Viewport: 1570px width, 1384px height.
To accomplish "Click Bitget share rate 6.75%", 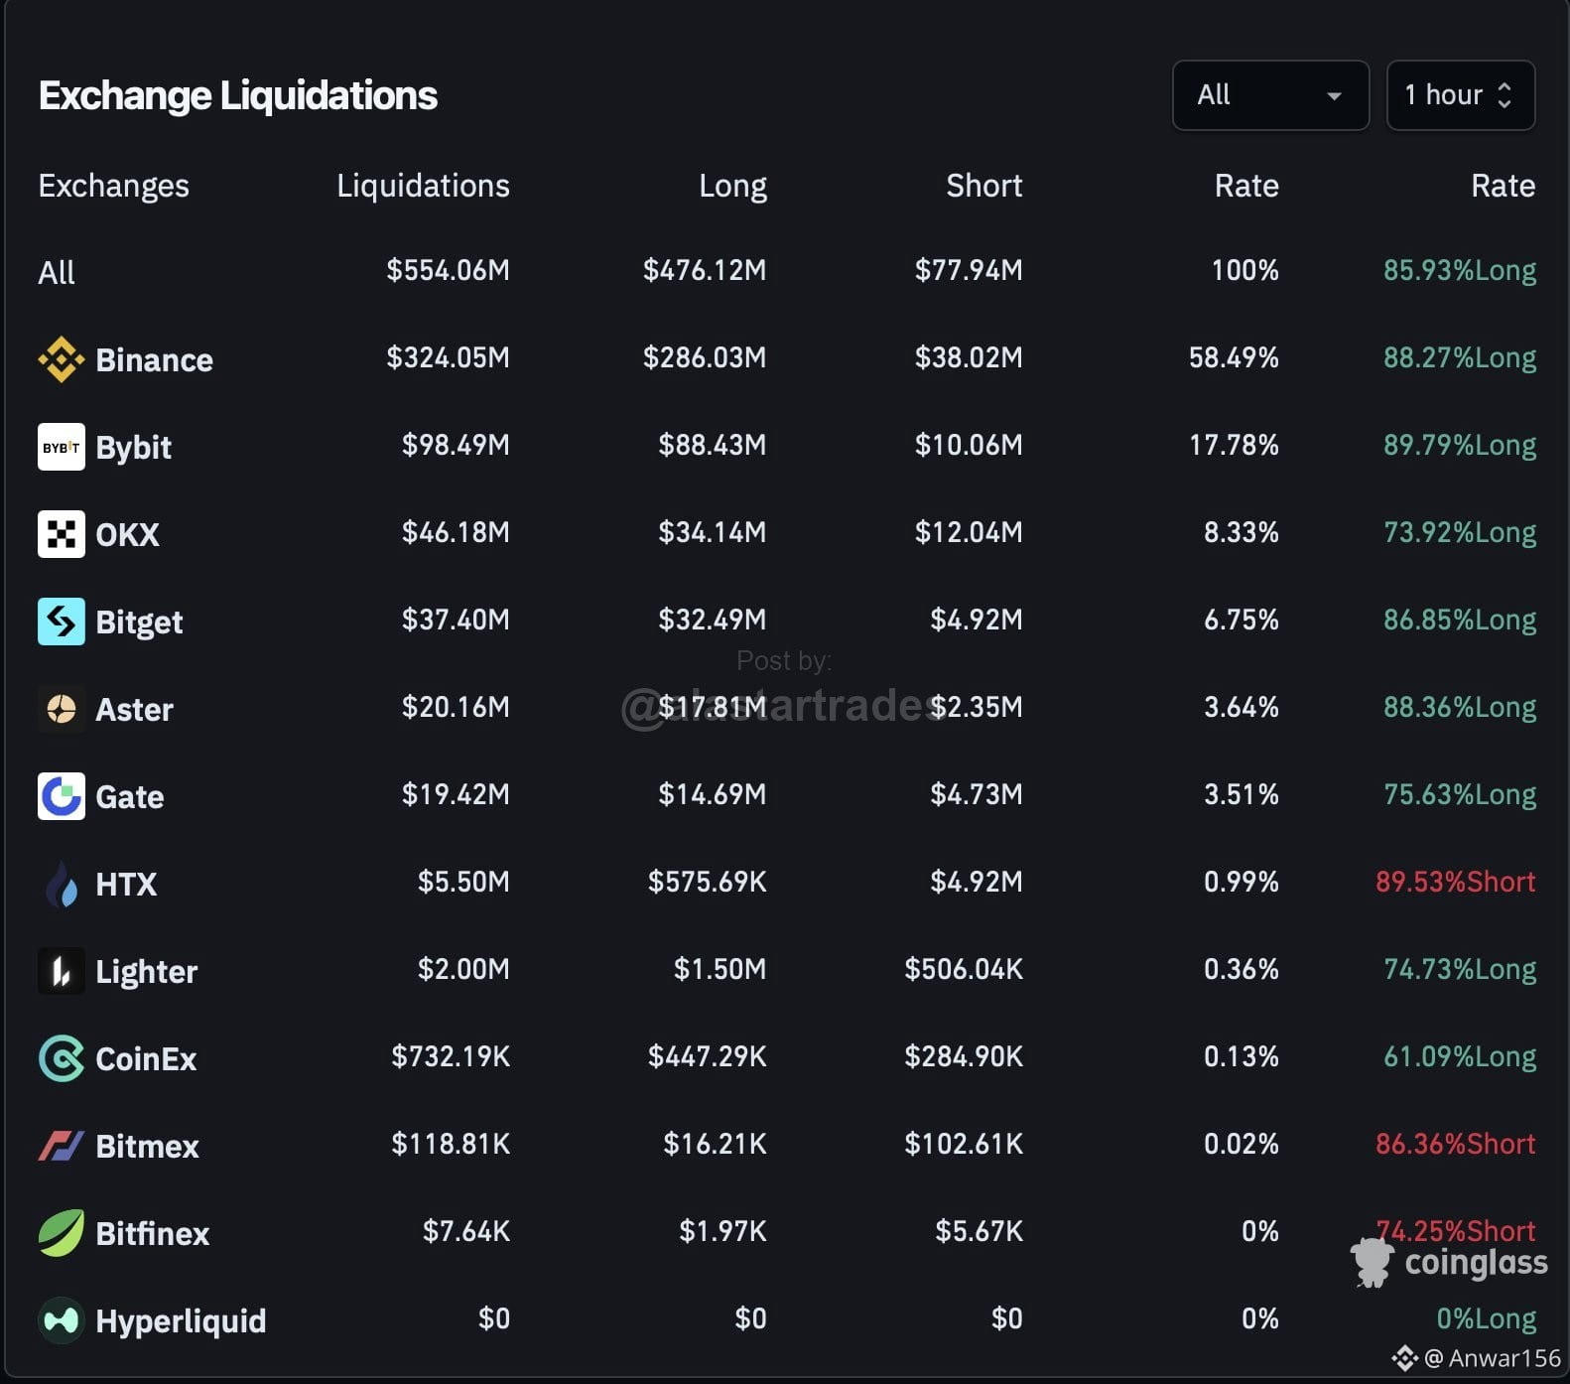I will pyautogui.click(x=1242, y=620).
